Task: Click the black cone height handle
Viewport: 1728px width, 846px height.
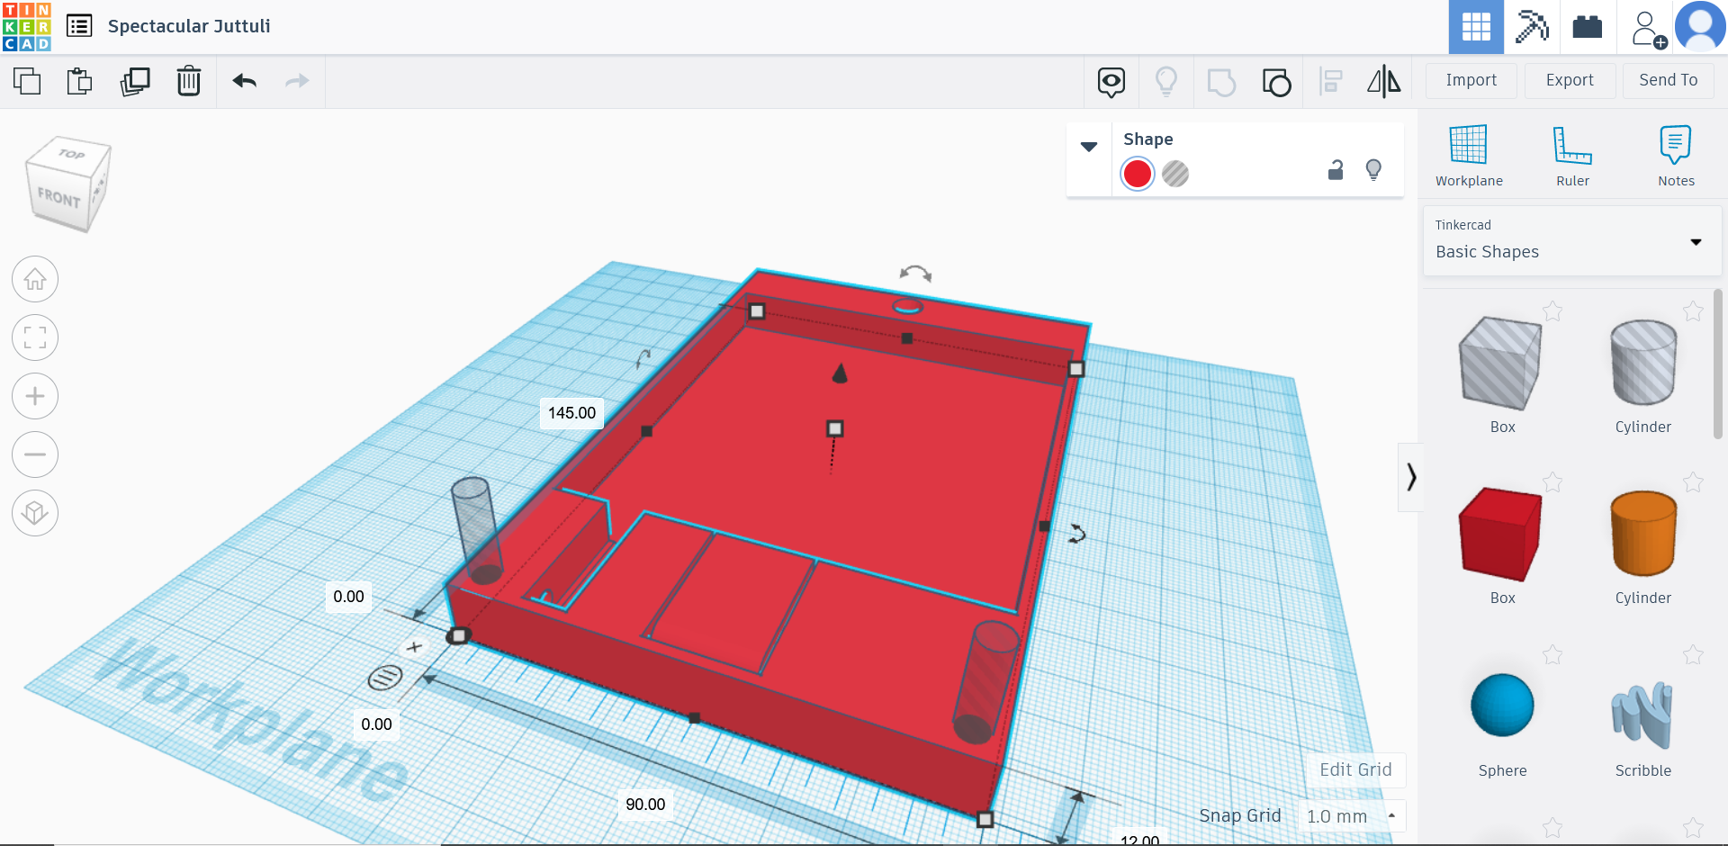Action: pos(840,373)
